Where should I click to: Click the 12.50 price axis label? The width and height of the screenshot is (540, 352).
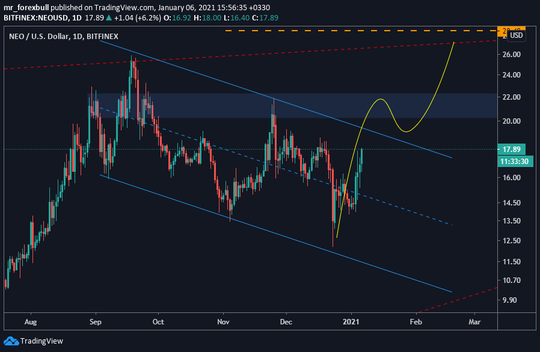(x=511, y=240)
